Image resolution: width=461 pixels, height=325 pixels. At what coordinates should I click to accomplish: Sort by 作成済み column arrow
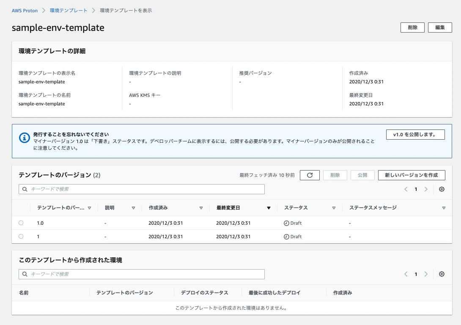click(x=201, y=208)
